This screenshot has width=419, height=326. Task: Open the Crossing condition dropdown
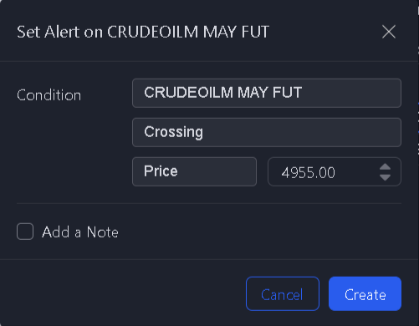267,132
